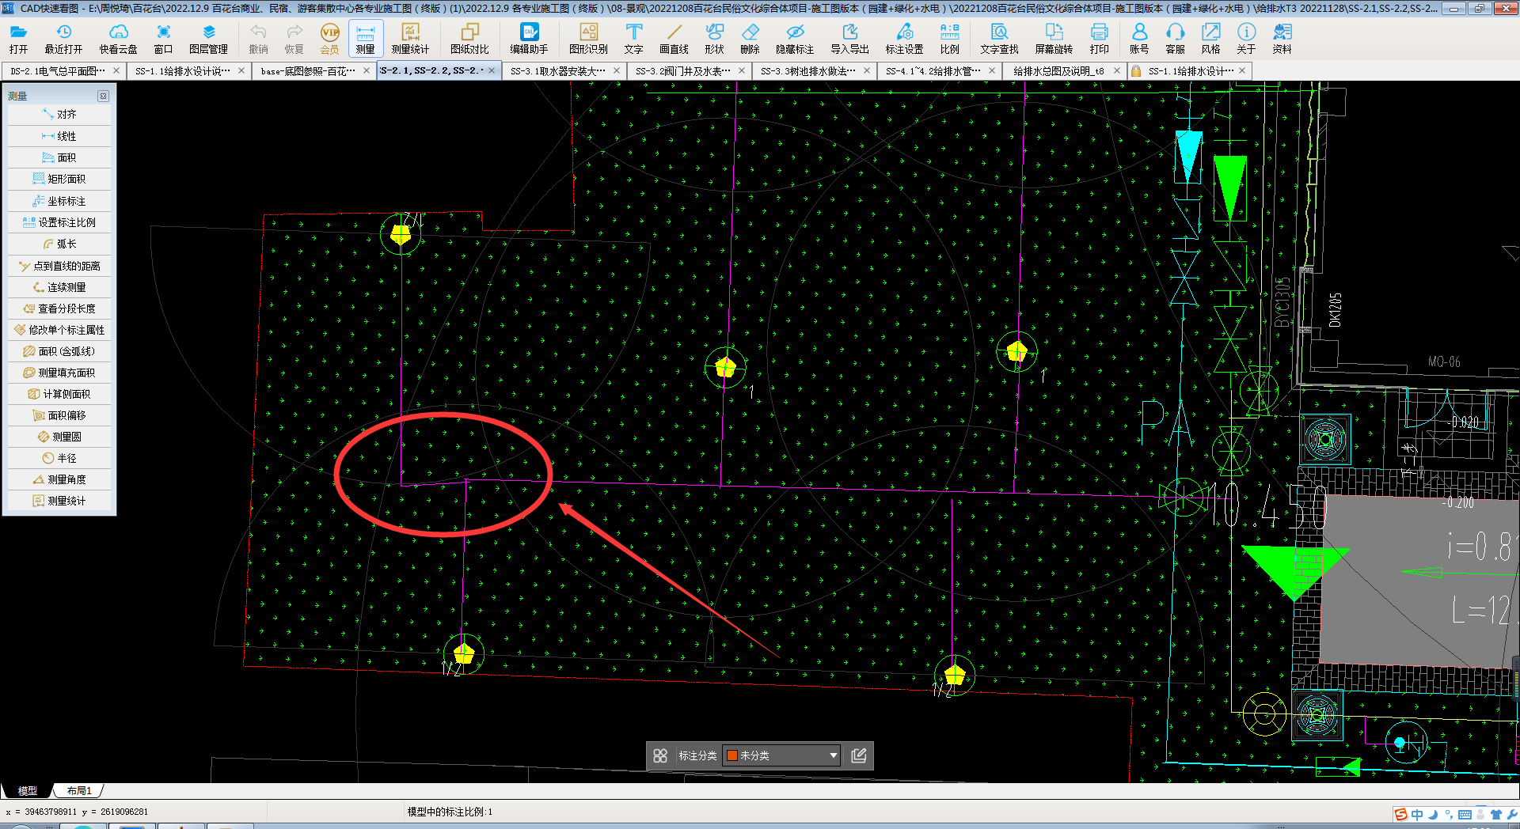This screenshot has width=1520, height=829.
Task: Open 测量统计 in the measure panel
Action: [59, 501]
